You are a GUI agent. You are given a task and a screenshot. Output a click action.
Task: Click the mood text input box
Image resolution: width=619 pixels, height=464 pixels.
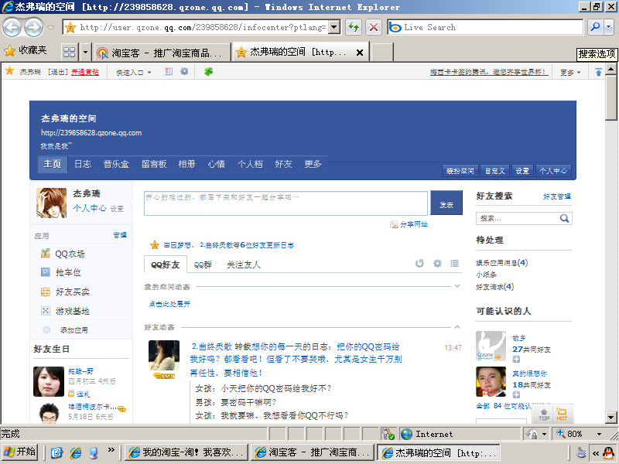[x=286, y=203]
